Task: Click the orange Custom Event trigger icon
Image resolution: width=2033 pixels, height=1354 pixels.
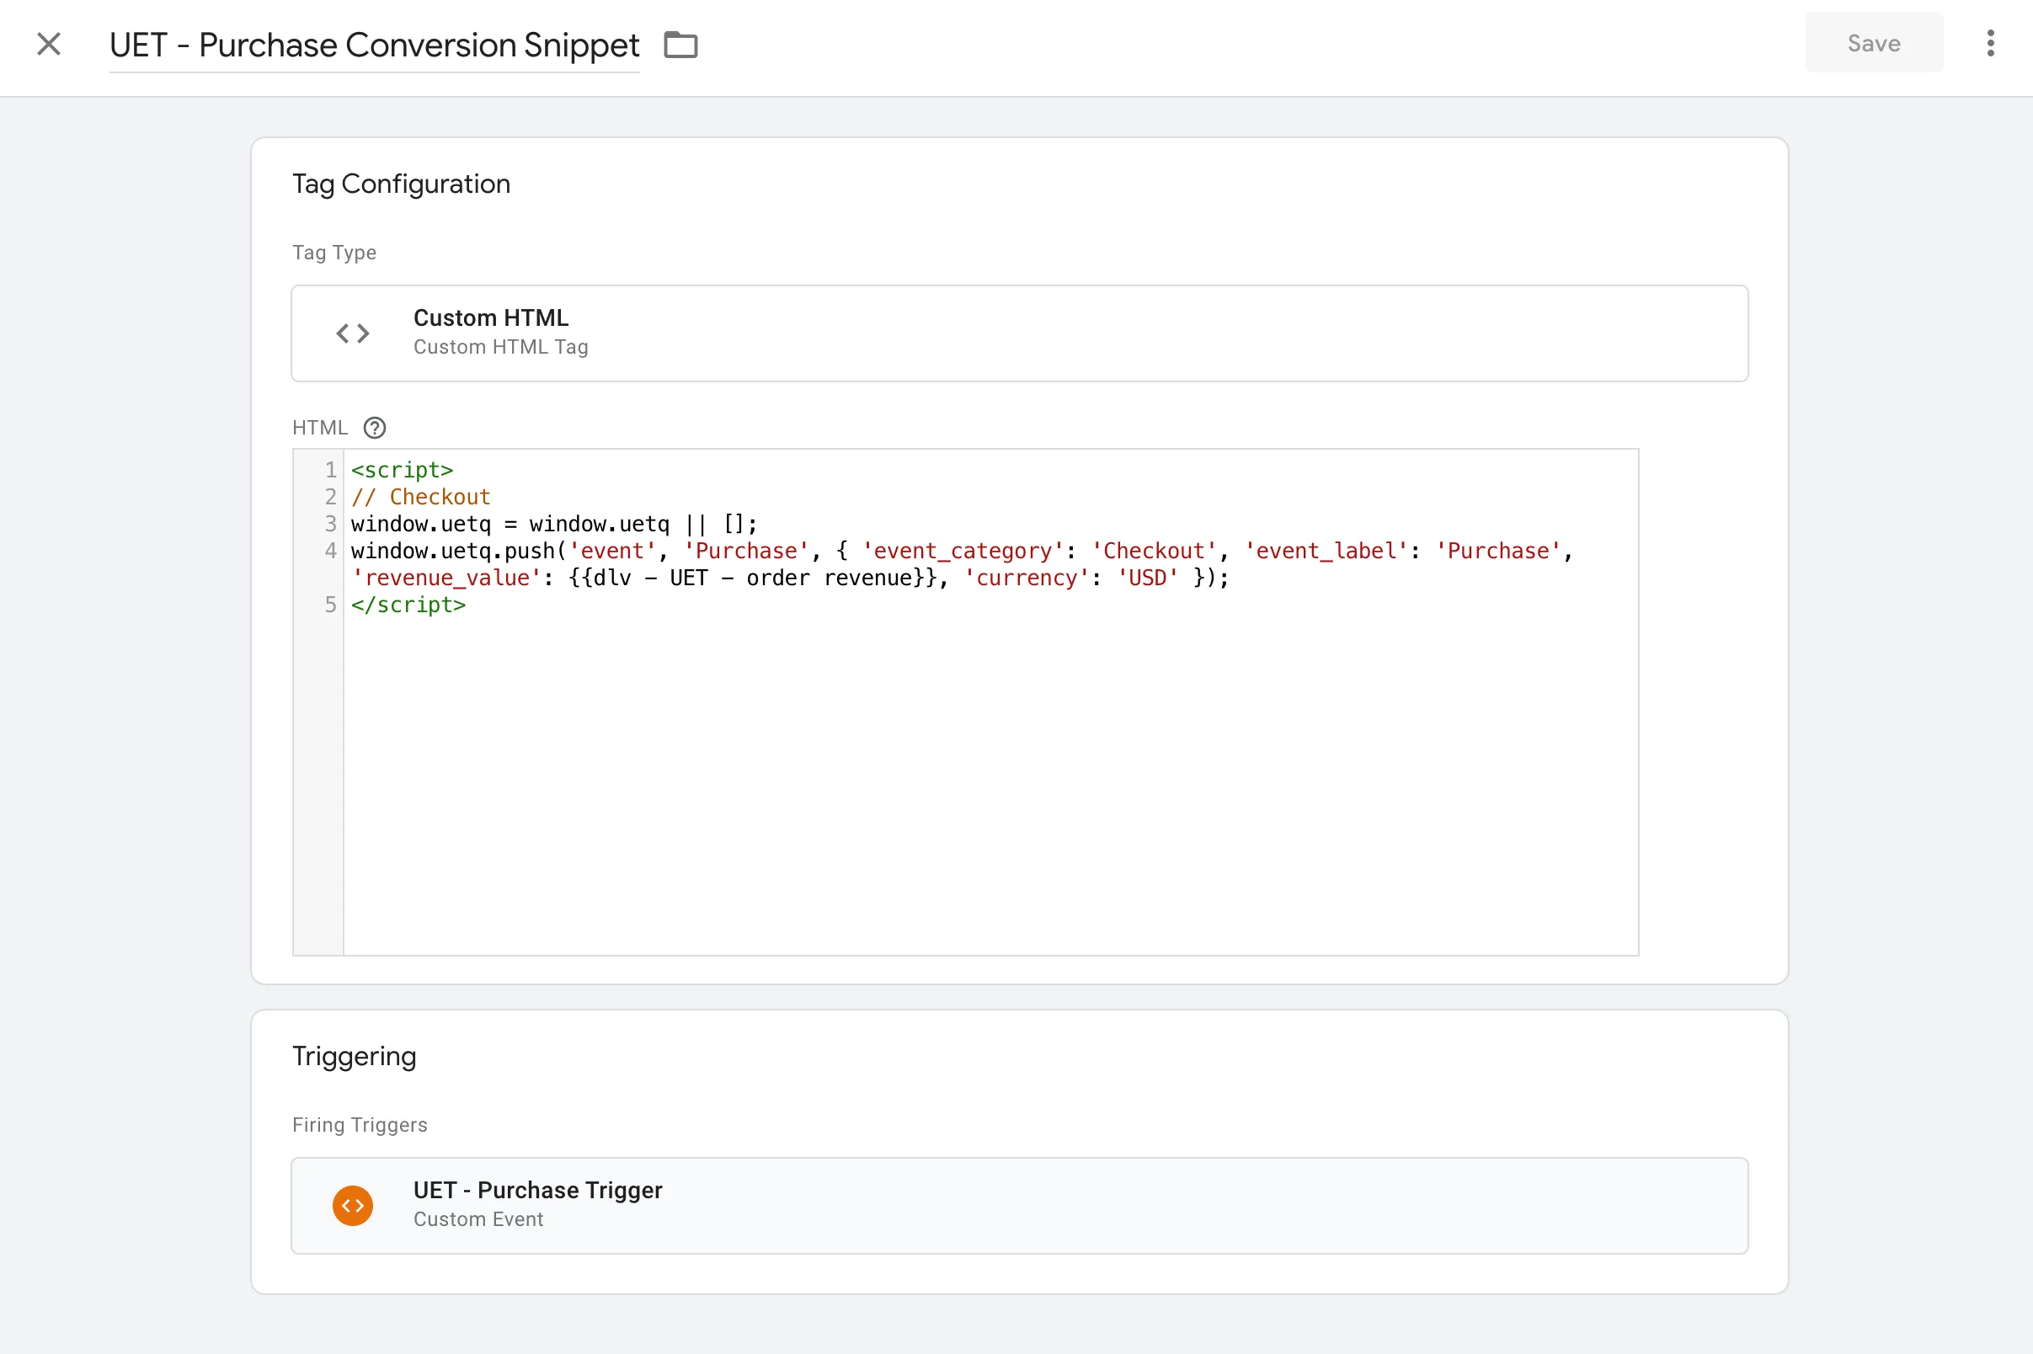Action: coord(352,1206)
